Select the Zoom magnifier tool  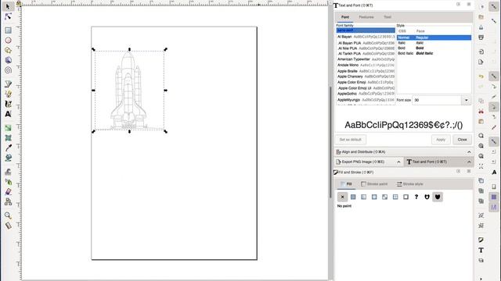tap(8, 215)
